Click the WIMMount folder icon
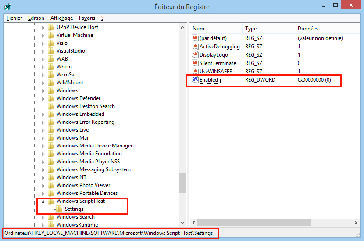Viewport: 364px width, 241px height. pyautogui.click(x=51, y=83)
